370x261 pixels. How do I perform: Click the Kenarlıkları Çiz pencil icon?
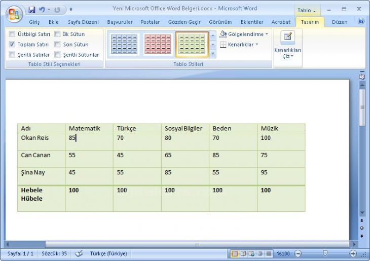288,36
